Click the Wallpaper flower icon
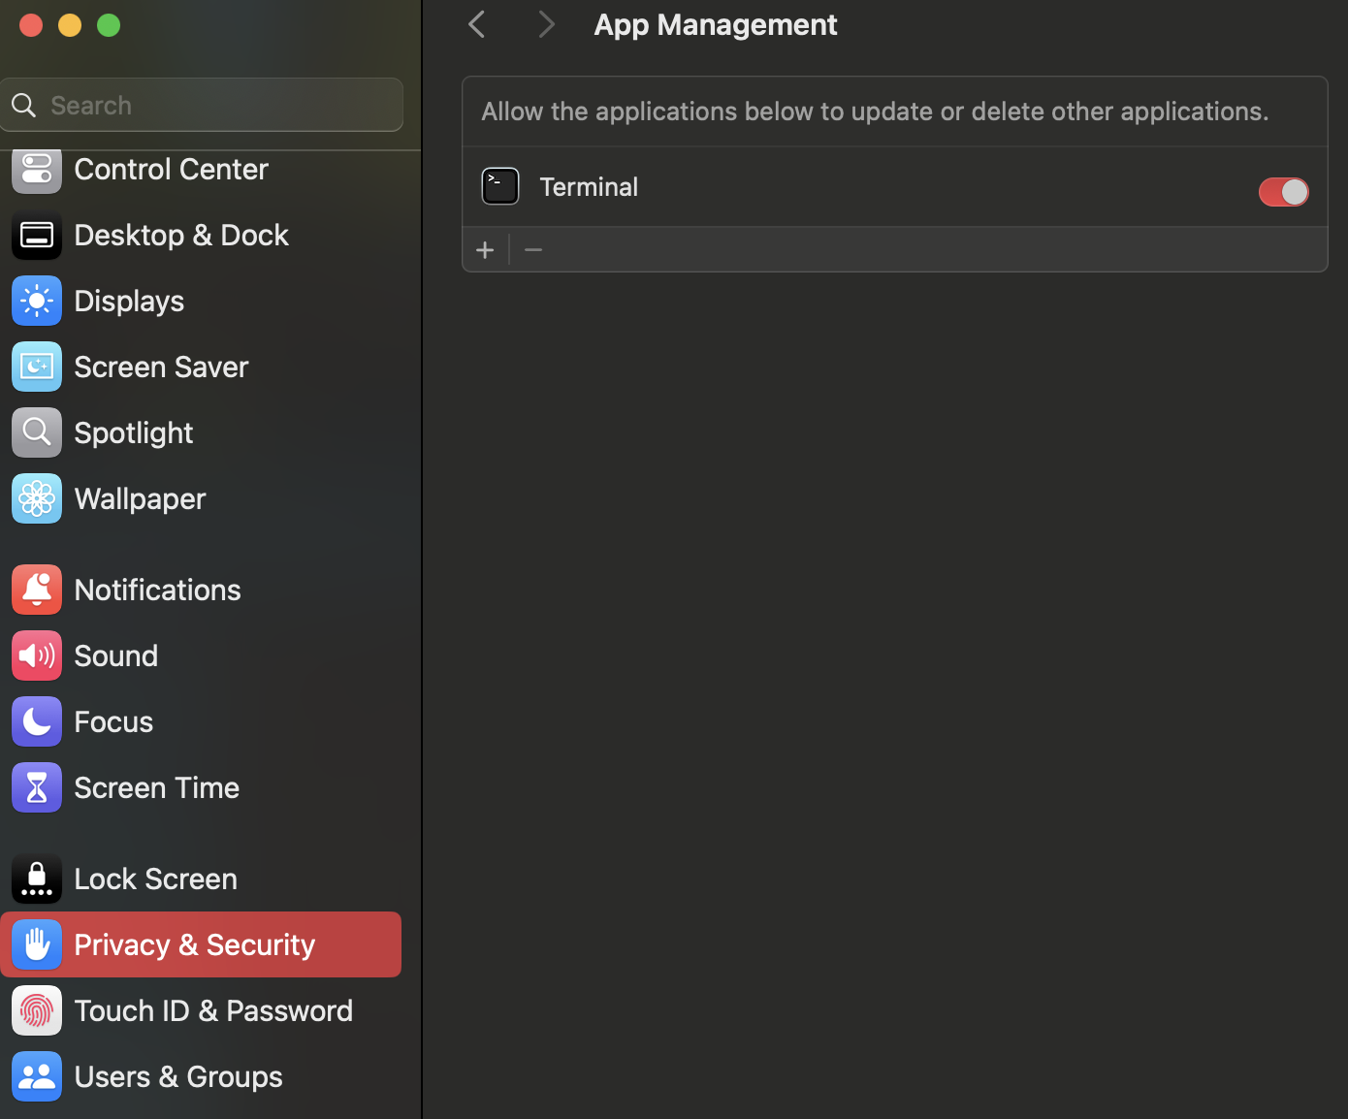 click(x=37, y=499)
